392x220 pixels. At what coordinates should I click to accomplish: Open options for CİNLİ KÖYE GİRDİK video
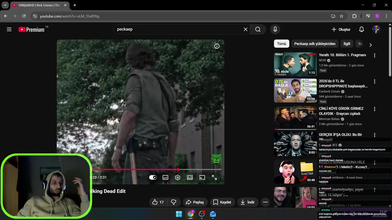pyautogui.click(x=374, y=109)
